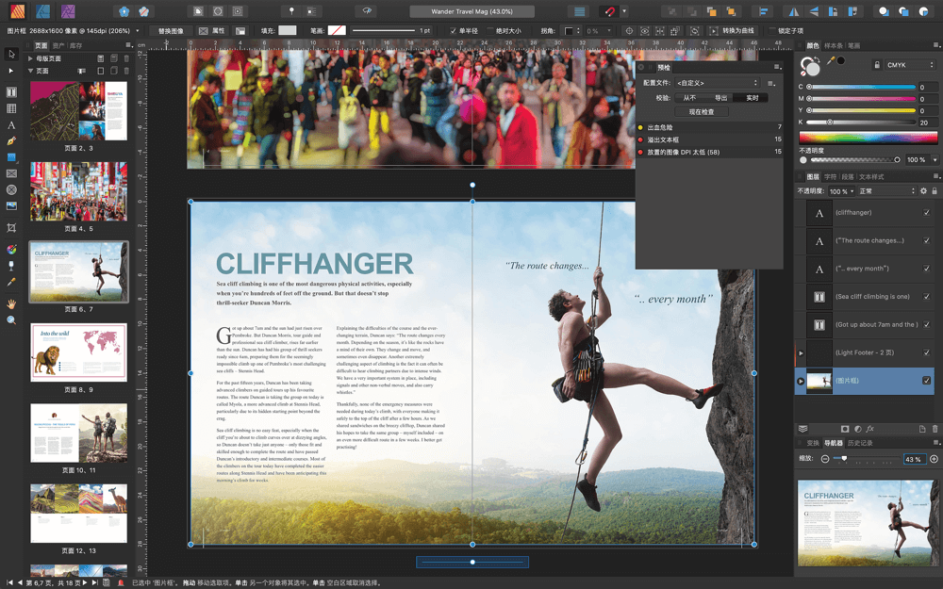Click the blend options gear icon
Viewport: 943px width, 589px height.
point(924,191)
